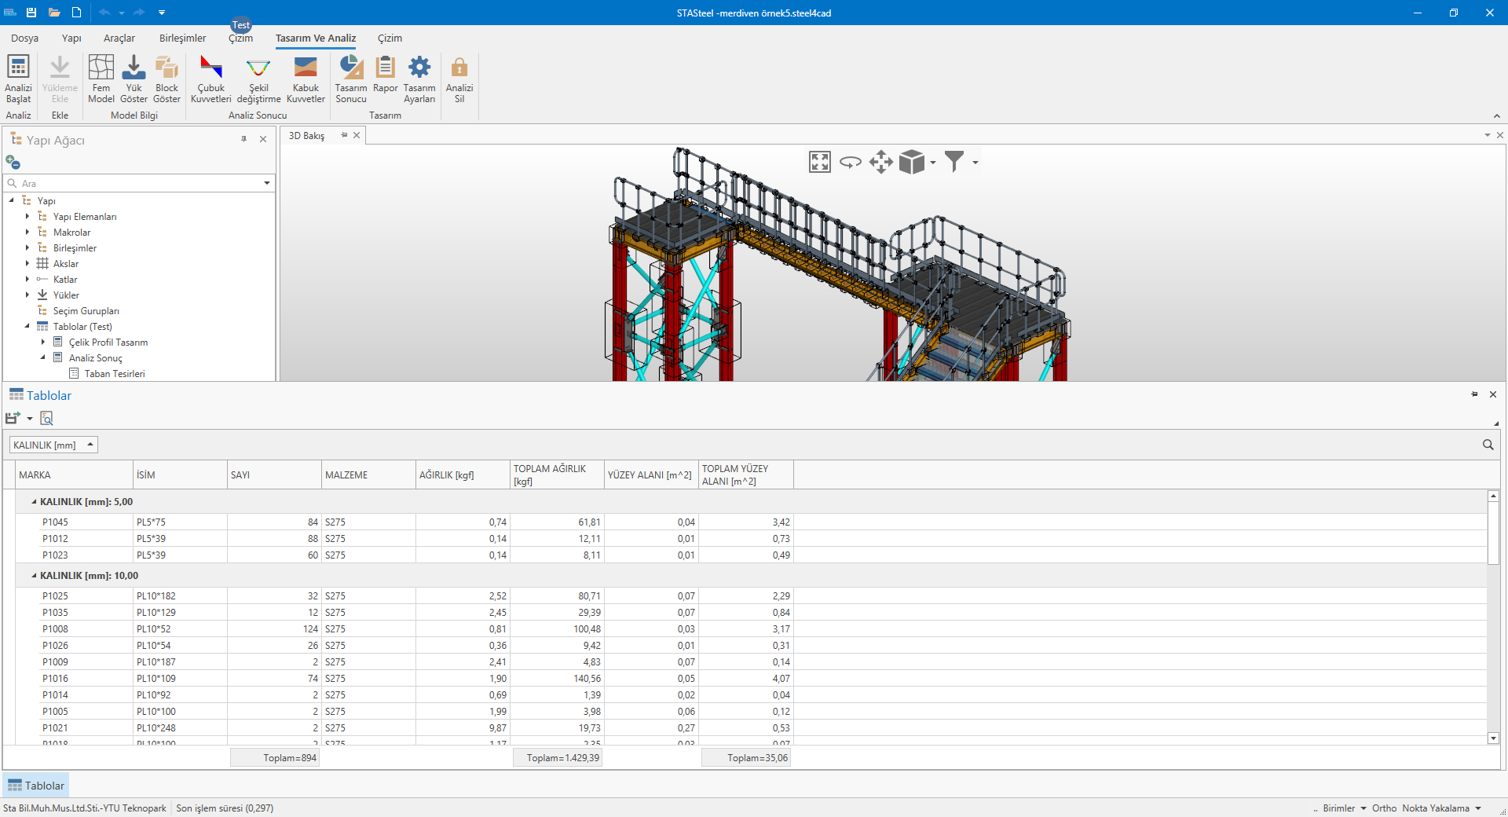The width and height of the screenshot is (1508, 817).
Task: Collapse the KALINLIK 5,00 group
Action: click(34, 502)
